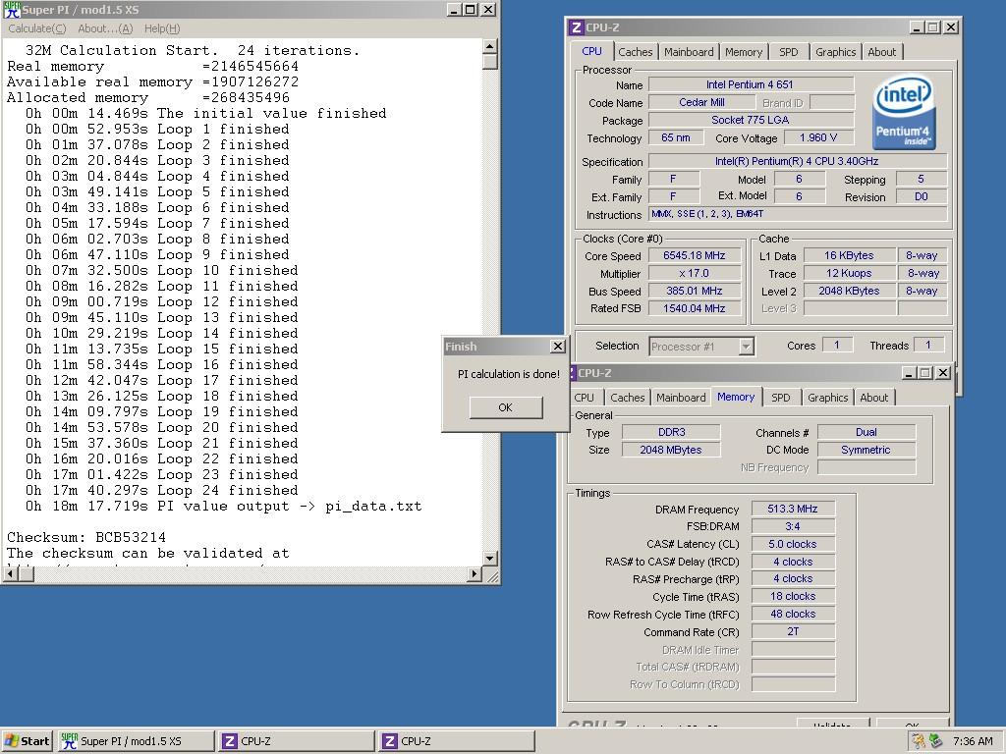This screenshot has height=754, width=1006.
Task: Click Super PI horizontal scrollbar right arrow
Action: 475,573
